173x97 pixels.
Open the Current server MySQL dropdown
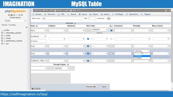[x=15, y=21]
